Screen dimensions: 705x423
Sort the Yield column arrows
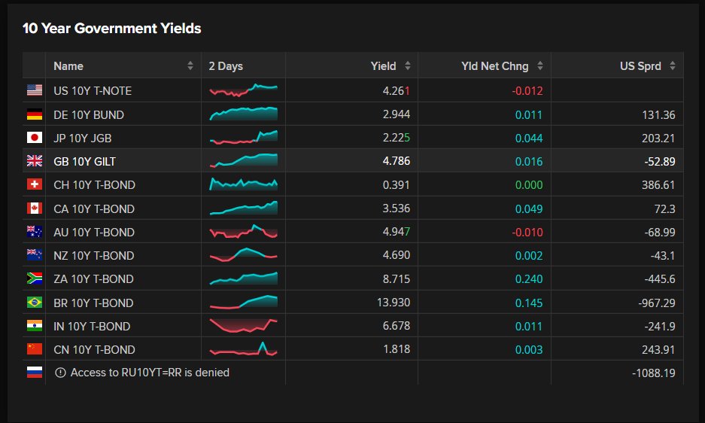click(407, 65)
